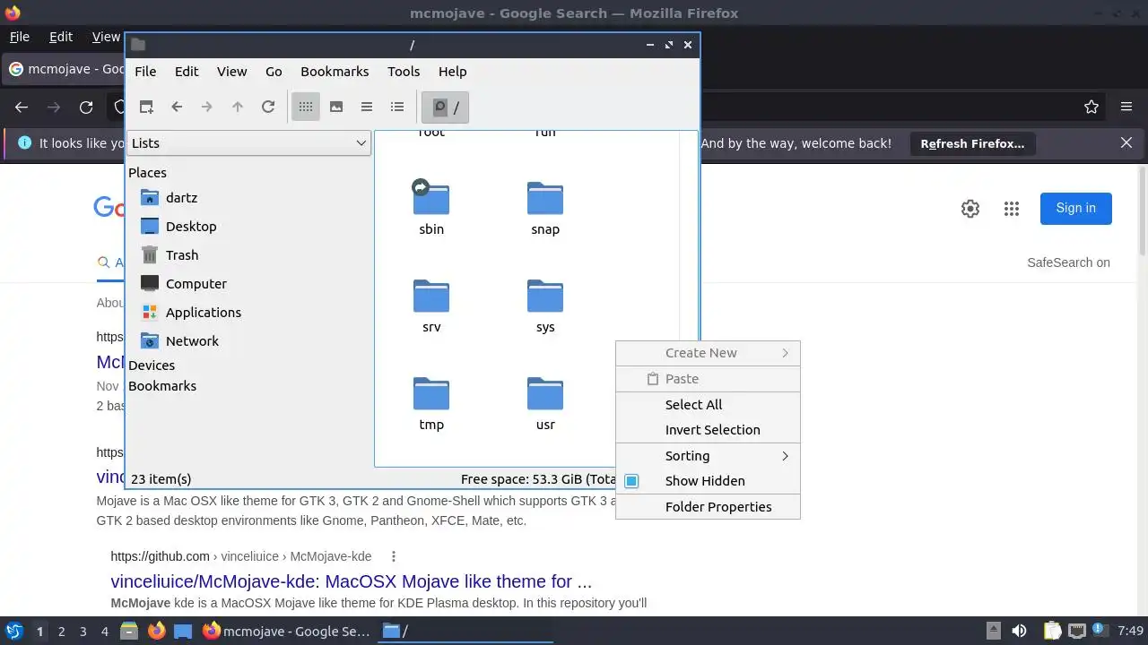Switch to detailed list view
Image resolution: width=1148 pixels, height=645 pixels.
pos(397,107)
